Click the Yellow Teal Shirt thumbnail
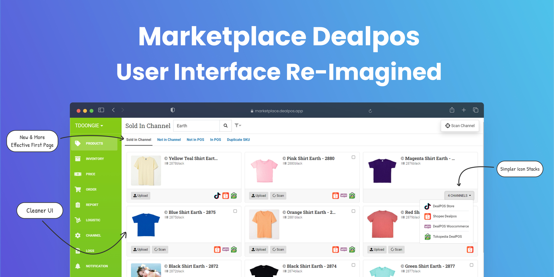The height and width of the screenshot is (277, 554). [146, 170]
